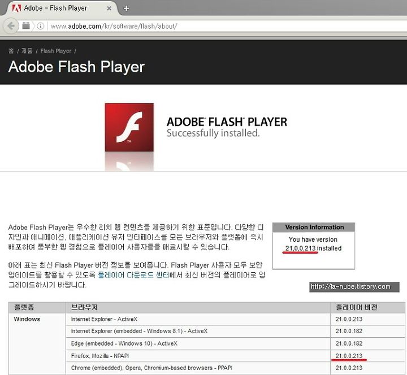This screenshot has width=407, height=375.
Task: Close the Adobe - Flash Player tab
Action: (109, 8)
